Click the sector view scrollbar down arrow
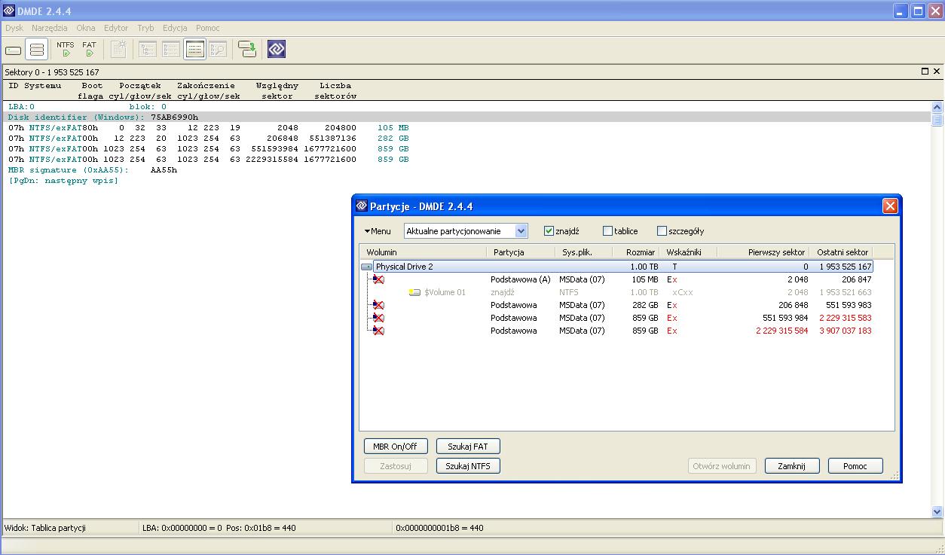Screen dimensions: 945x555 937,511
